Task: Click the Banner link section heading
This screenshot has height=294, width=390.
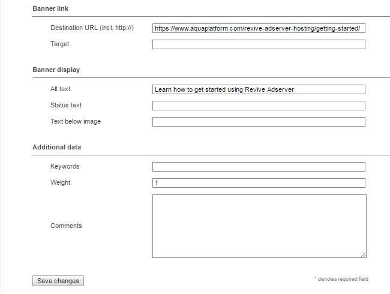Action: [50, 9]
